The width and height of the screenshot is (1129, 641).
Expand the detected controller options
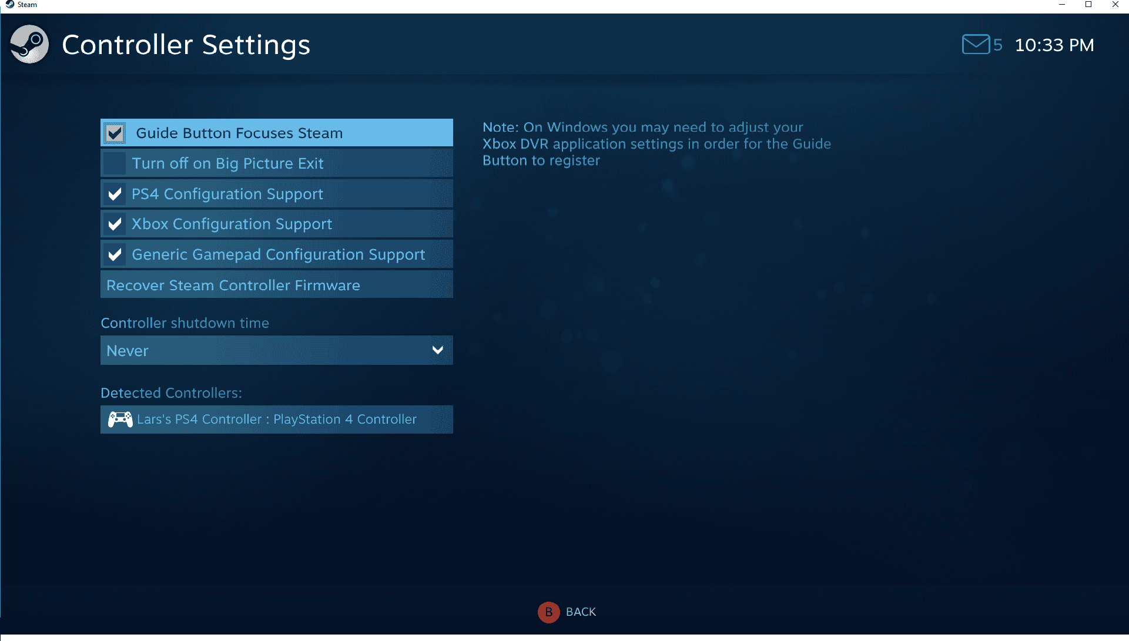coord(276,419)
